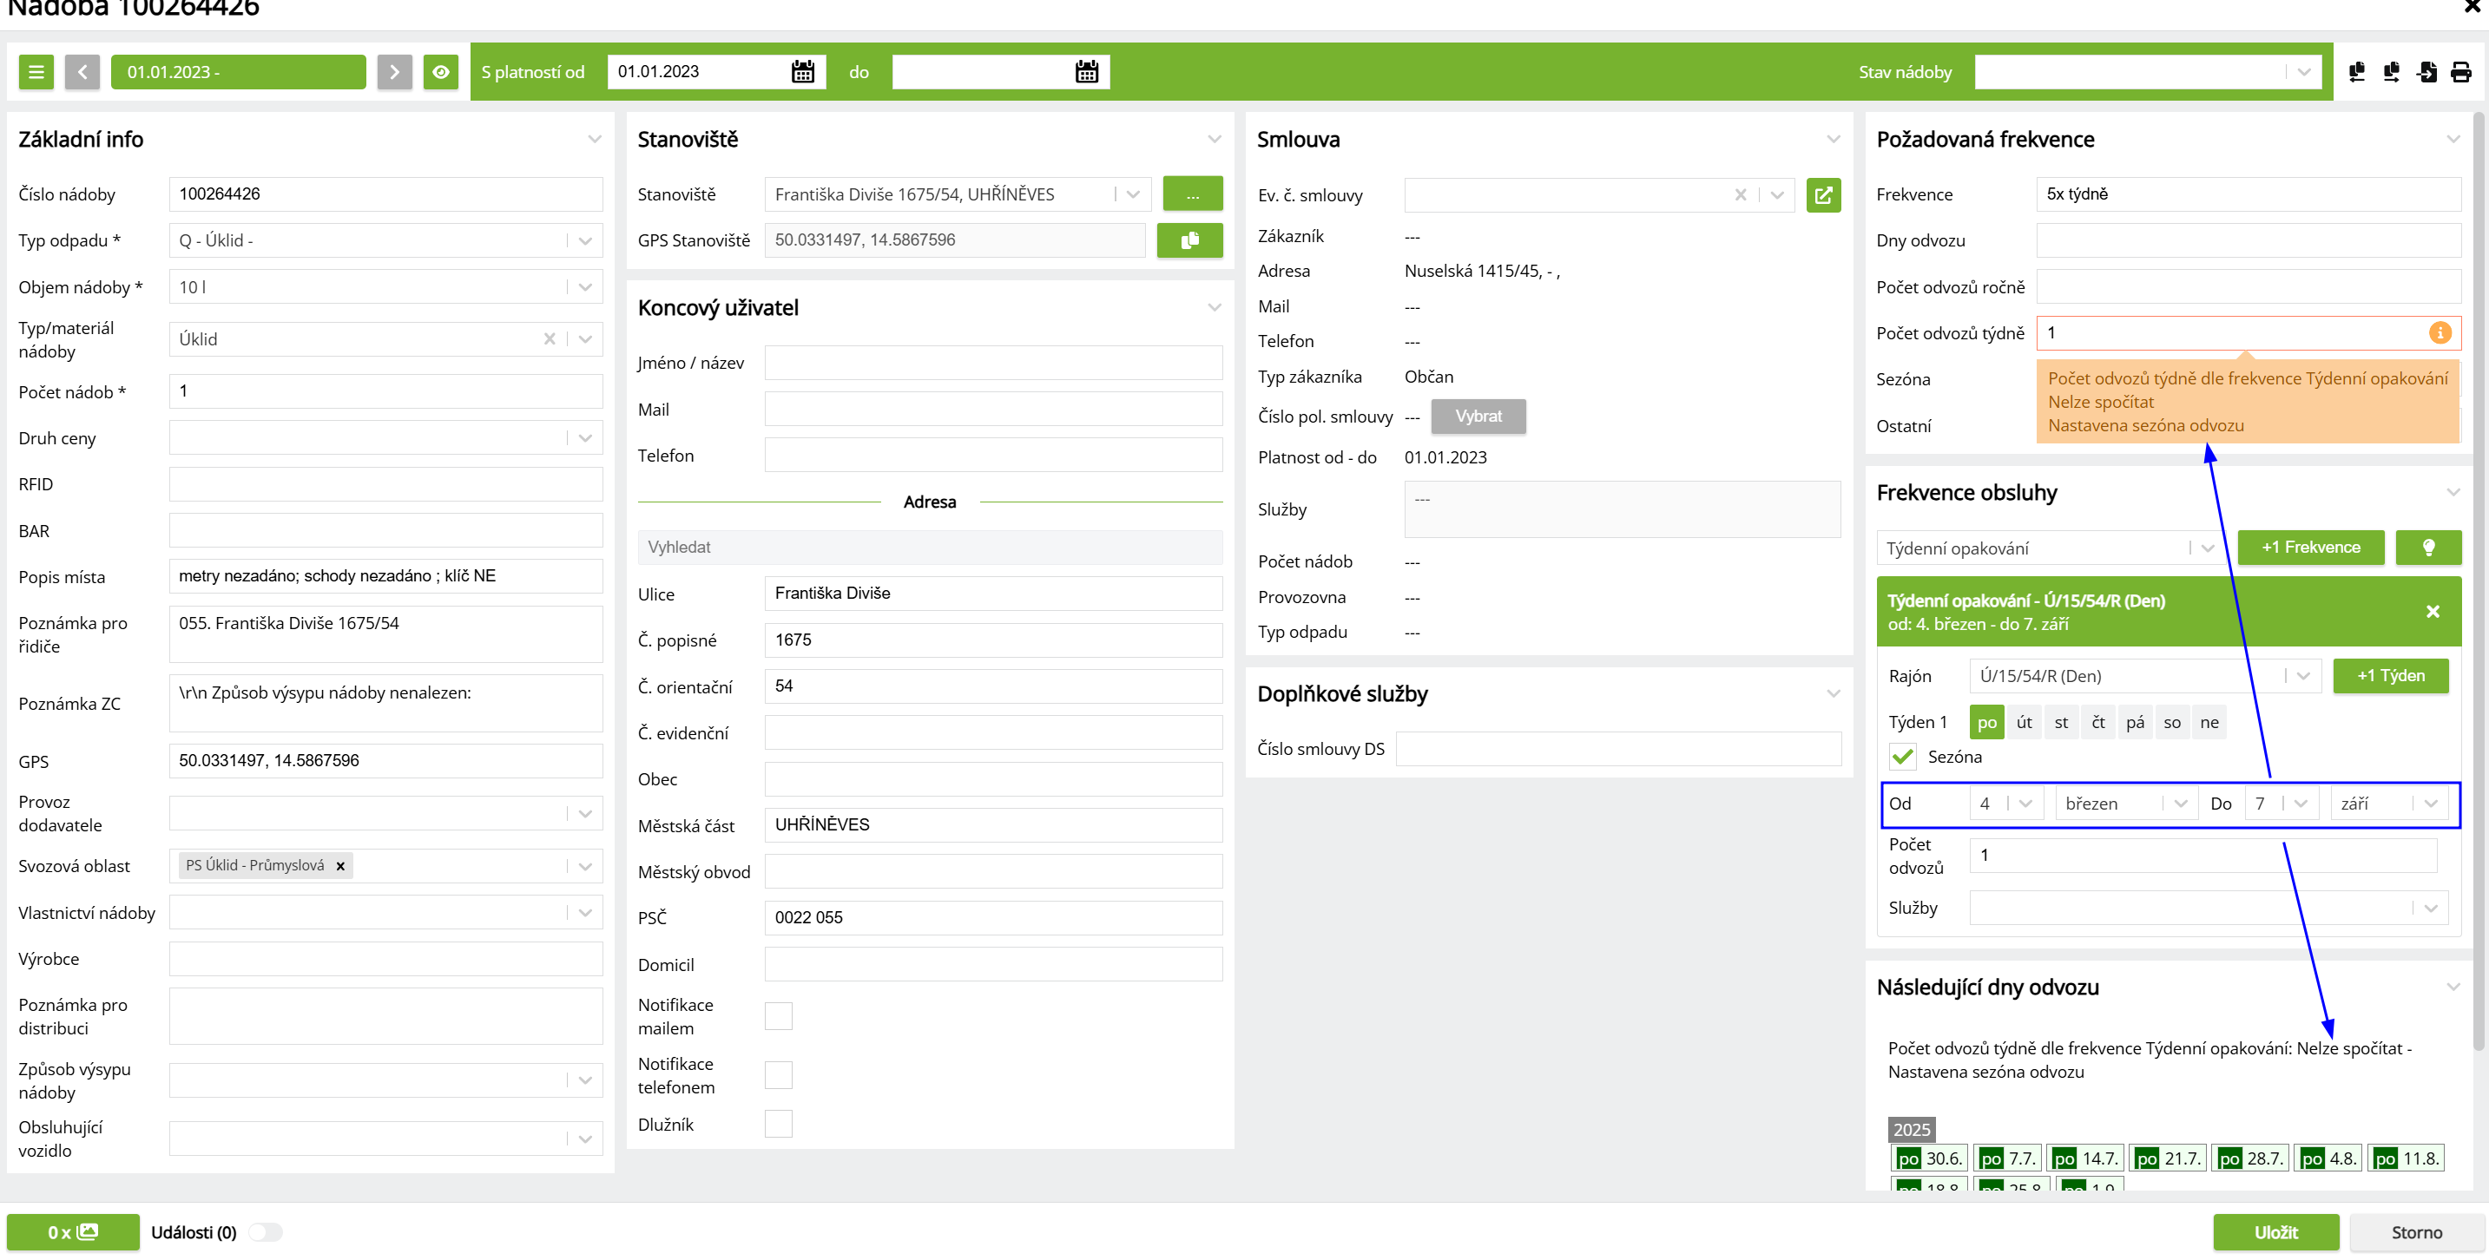The width and height of the screenshot is (2489, 1260).
Task: Open the hamburger menu in top toolbar
Action: pos(36,71)
